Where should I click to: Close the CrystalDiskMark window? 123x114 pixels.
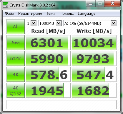(x=112, y=4)
